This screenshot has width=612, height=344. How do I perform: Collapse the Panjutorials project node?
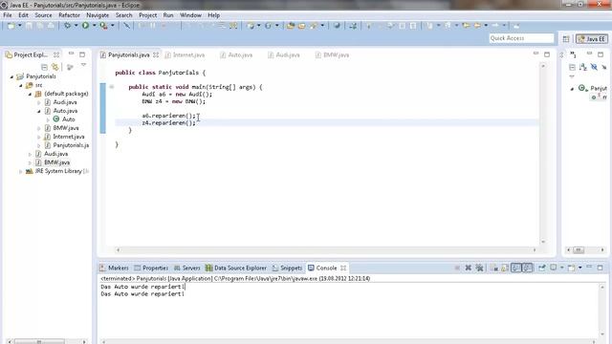point(11,76)
